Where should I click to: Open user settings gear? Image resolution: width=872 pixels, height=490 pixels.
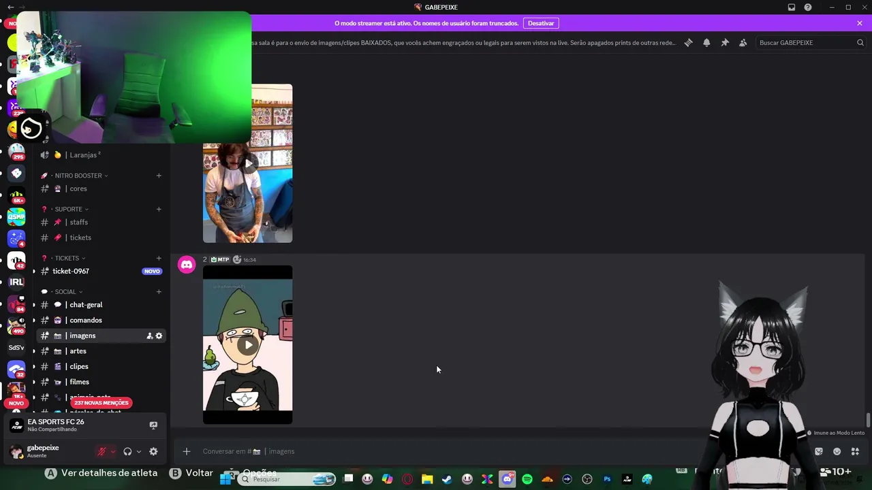click(153, 451)
